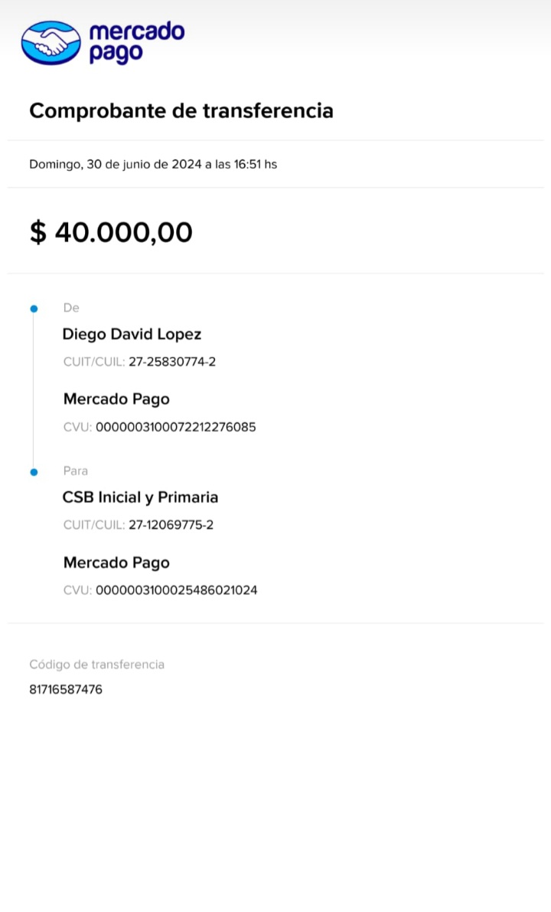
Task: Click the blue dot beside De
Action: pos(34,309)
